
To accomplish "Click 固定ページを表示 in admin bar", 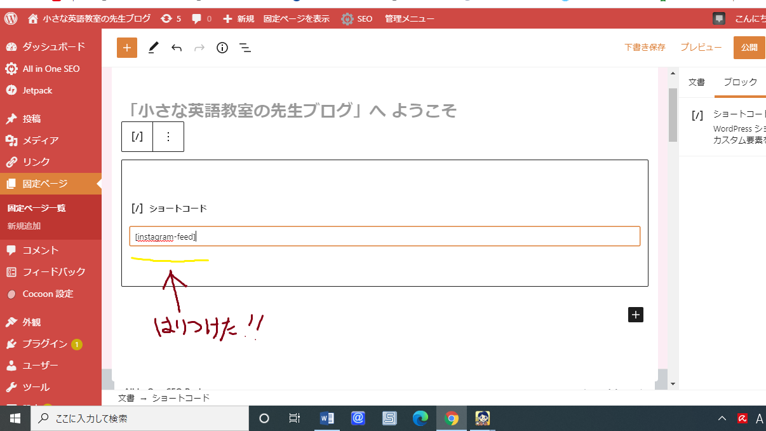I will tap(297, 18).
